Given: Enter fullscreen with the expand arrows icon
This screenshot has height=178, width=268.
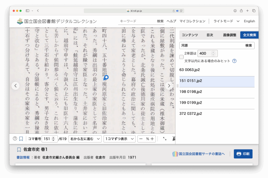Looking at the screenshot, I should (x=165, y=139).
